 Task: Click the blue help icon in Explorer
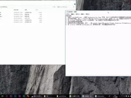pyautogui.click(x=75, y=4)
